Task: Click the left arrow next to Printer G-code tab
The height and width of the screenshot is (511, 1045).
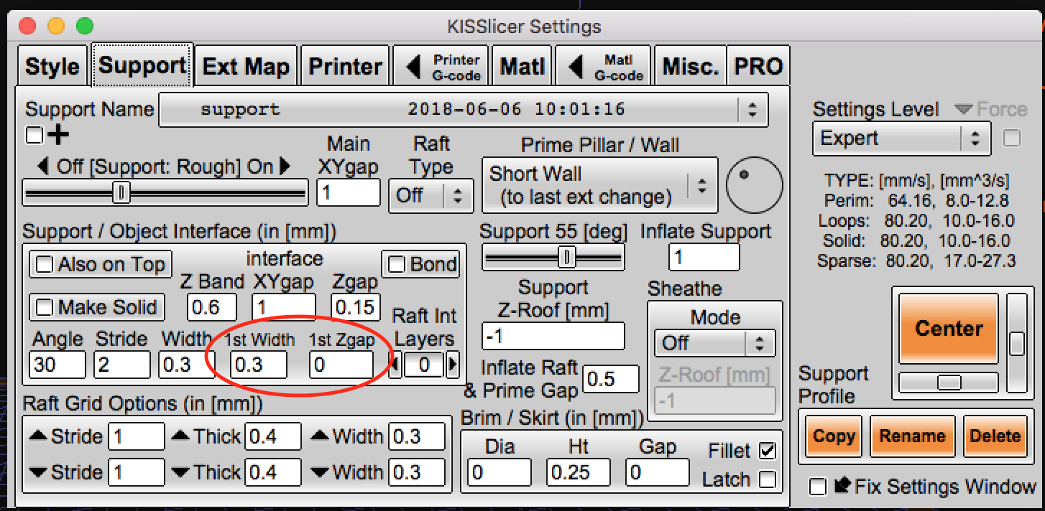Action: point(413,67)
